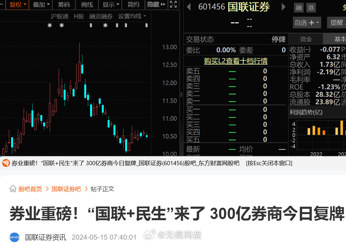Click the sun marker between two arrow markers
The width and height of the screenshot is (346, 243).
105,25
